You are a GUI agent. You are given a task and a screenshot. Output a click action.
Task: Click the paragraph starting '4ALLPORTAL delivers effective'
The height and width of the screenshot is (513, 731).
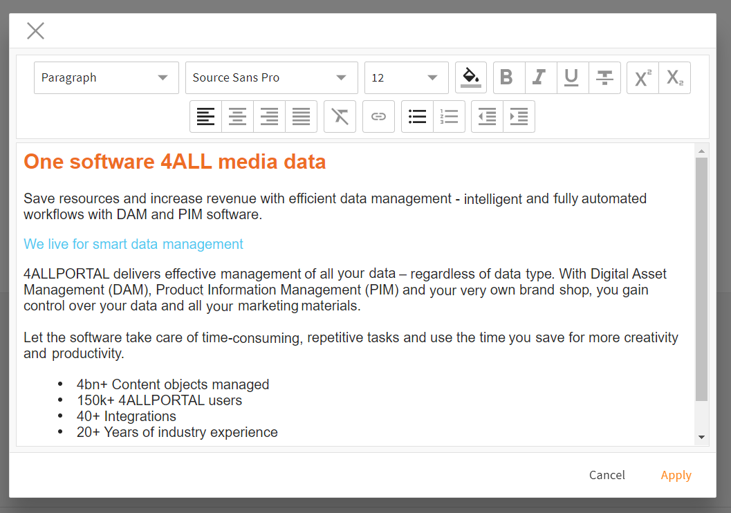click(x=345, y=290)
